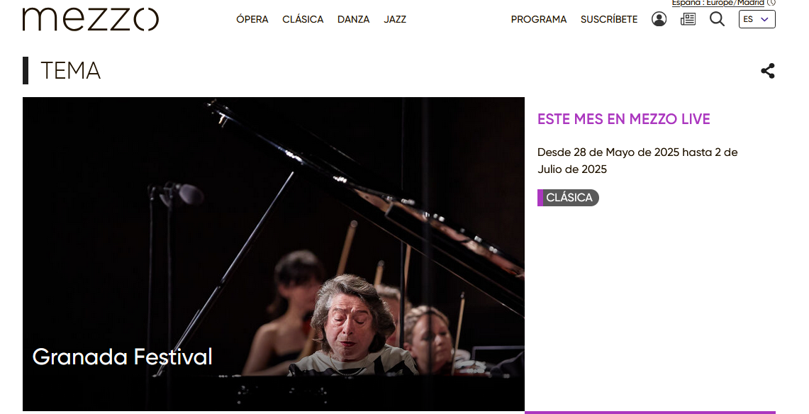Select DANZA in the top navigation
809x414 pixels.
pos(353,19)
